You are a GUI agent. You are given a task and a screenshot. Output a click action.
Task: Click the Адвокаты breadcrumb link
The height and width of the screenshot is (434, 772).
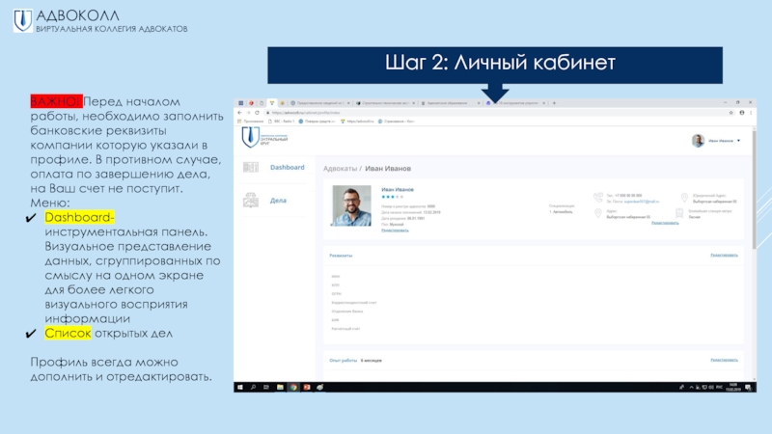pos(339,170)
